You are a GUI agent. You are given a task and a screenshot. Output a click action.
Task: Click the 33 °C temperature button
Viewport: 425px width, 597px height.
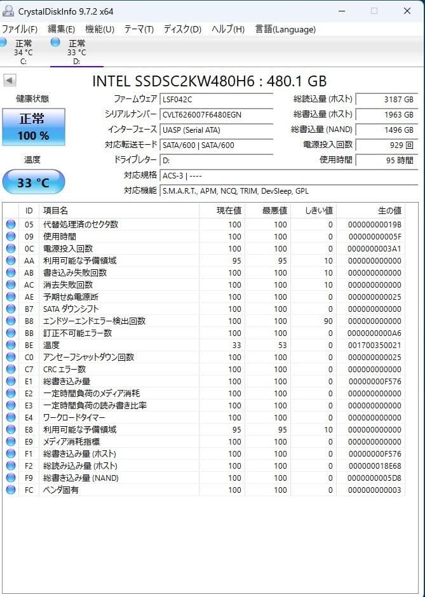point(34,182)
